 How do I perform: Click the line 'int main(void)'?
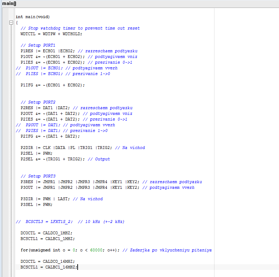coord(33,17)
